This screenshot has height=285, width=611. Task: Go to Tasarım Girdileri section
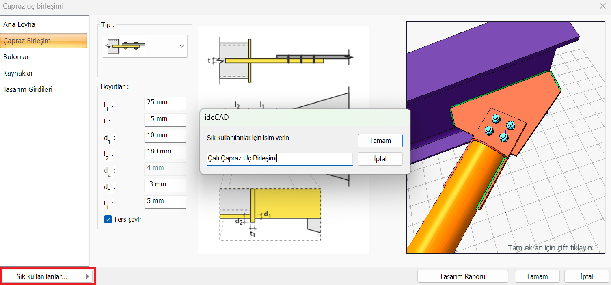tap(28, 89)
